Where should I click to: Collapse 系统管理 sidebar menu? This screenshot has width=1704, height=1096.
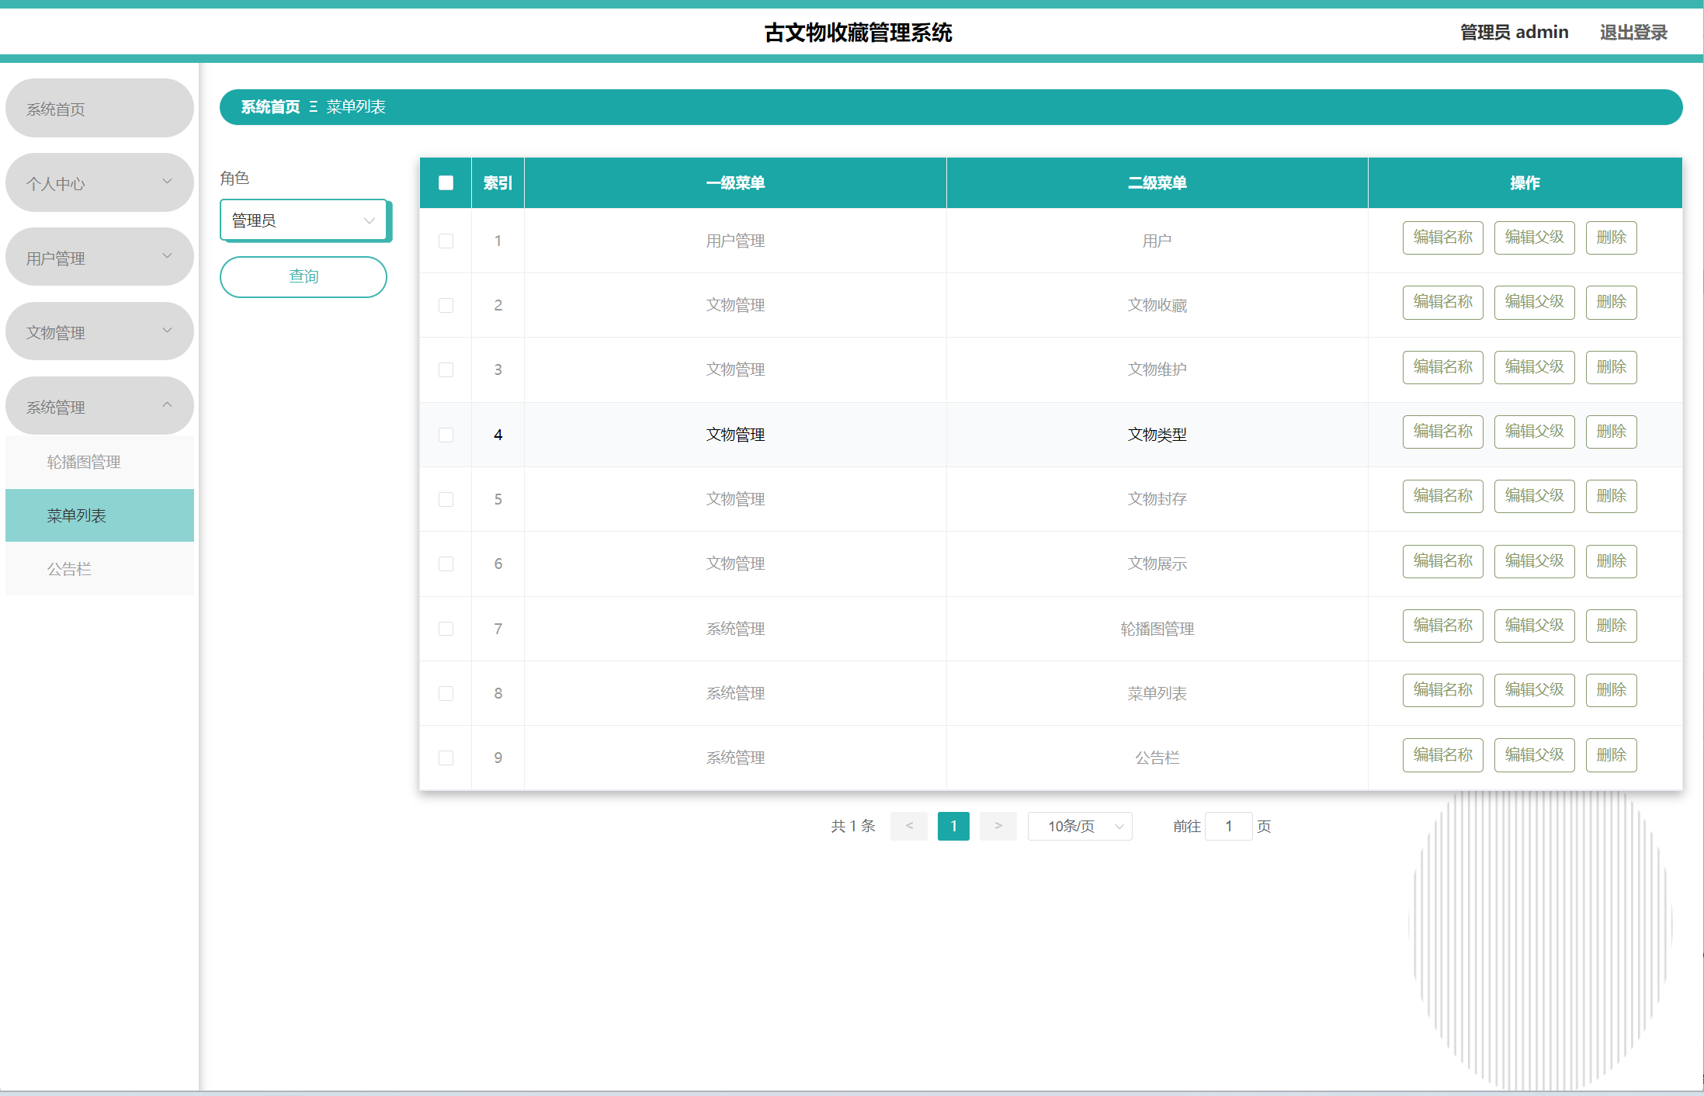(167, 406)
